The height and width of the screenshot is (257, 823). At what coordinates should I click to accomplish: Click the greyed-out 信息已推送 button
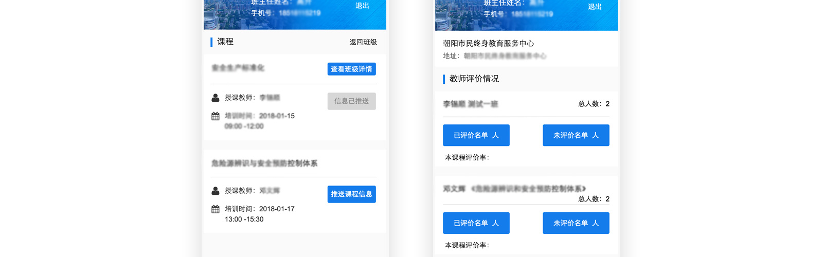pos(351,101)
